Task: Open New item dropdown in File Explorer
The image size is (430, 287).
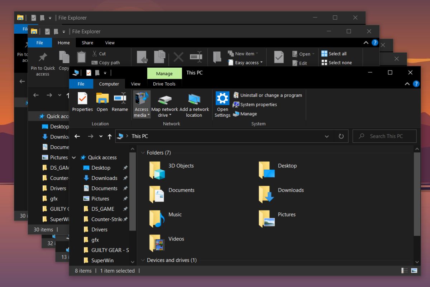Action: 243,54
